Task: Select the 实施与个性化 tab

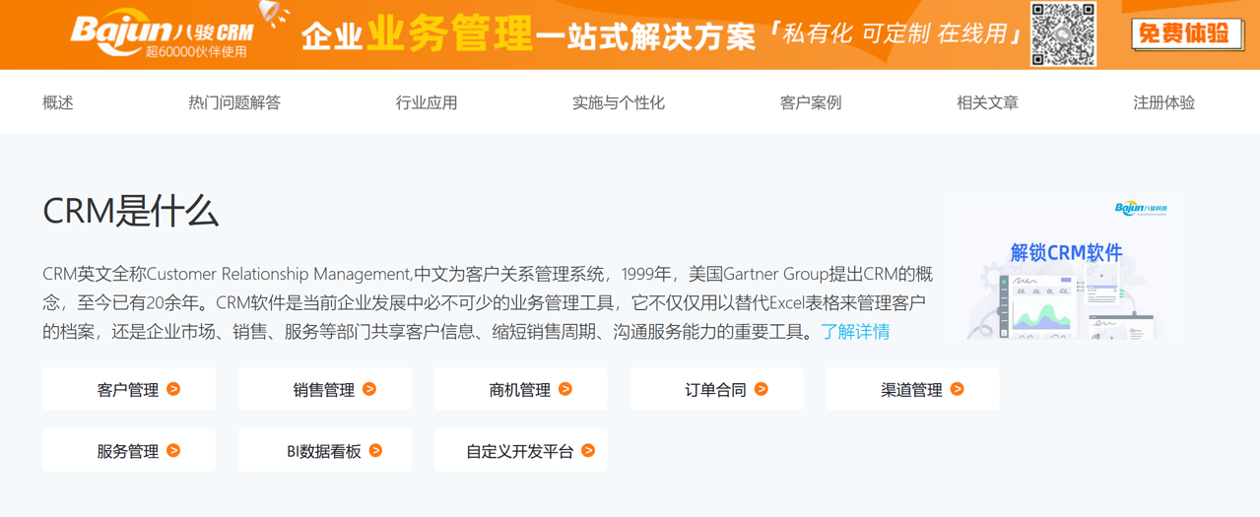Action: click(619, 102)
